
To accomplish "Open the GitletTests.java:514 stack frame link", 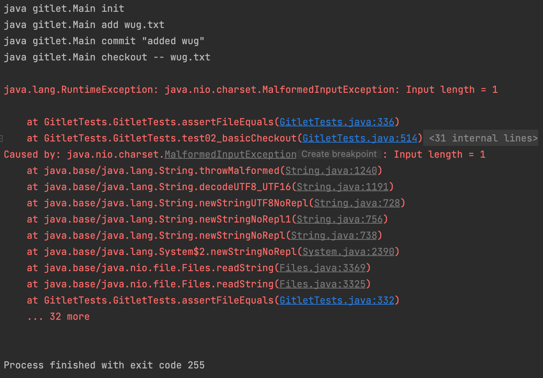I will tap(360, 138).
